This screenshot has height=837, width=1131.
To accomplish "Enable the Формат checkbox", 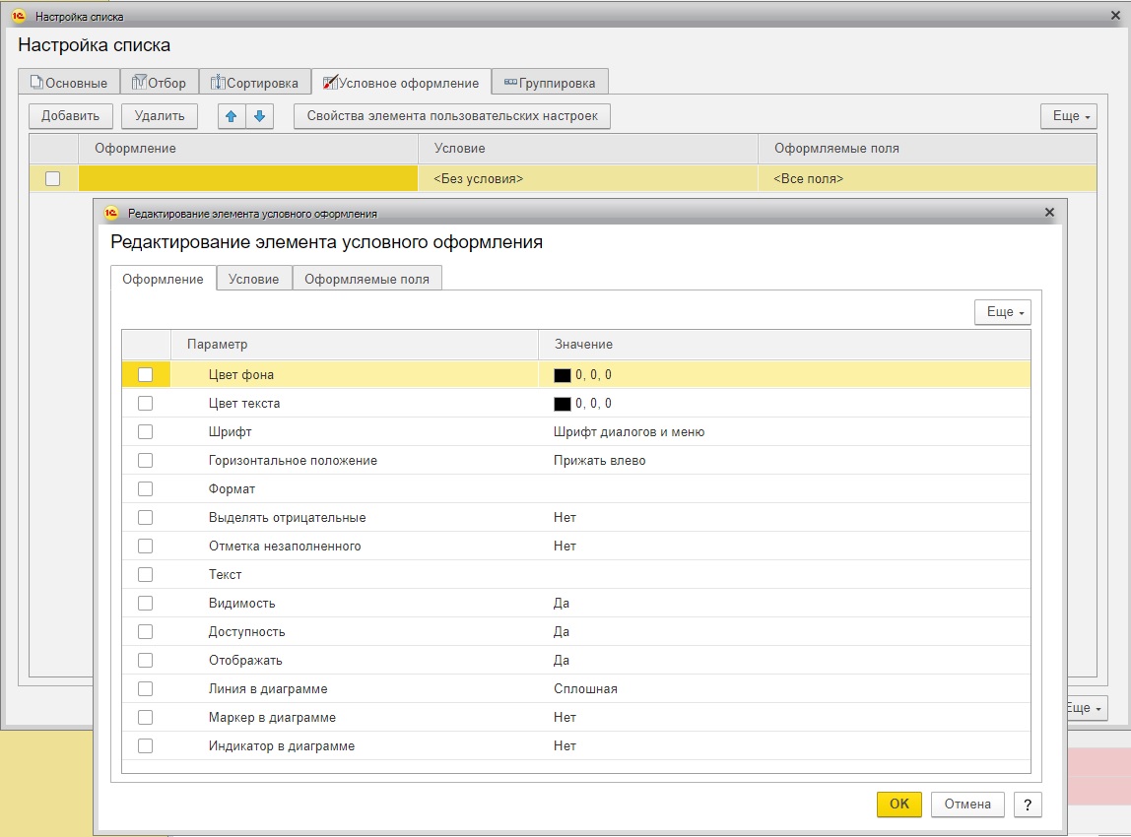I will pos(145,488).
